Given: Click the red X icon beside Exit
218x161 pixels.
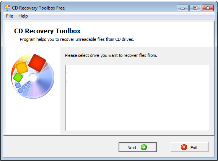Looking at the screenshot, I should [x=184, y=147].
